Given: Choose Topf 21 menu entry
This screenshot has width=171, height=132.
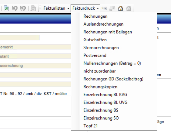Looking at the screenshot, I should point(114,126).
